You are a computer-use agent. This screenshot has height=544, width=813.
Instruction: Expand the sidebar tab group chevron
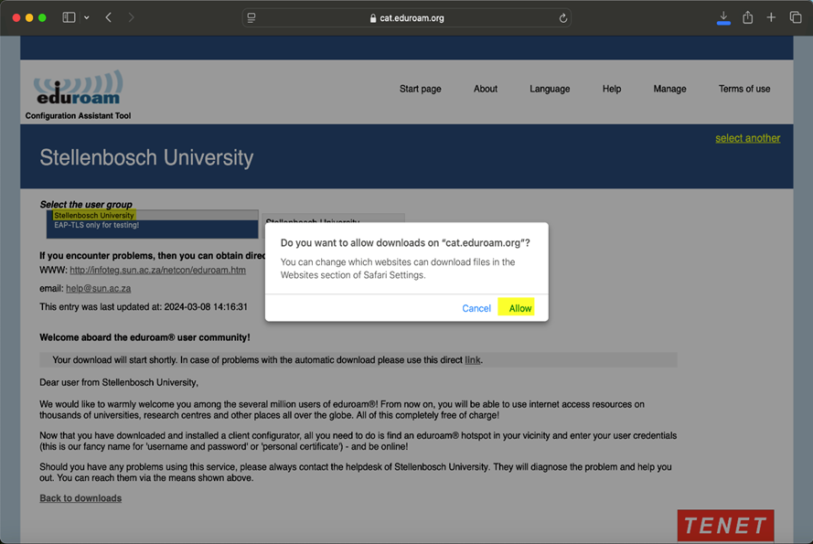coord(87,17)
